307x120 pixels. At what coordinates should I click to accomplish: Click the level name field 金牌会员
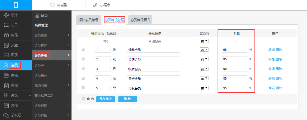(153, 59)
